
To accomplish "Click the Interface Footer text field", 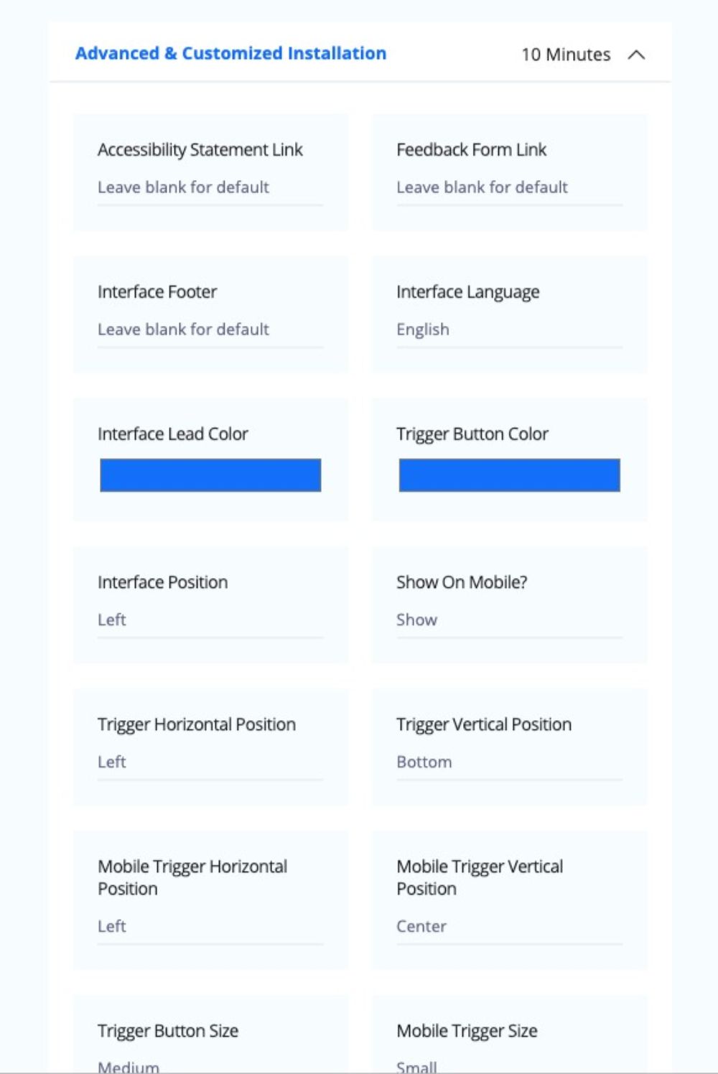I will (x=210, y=330).
